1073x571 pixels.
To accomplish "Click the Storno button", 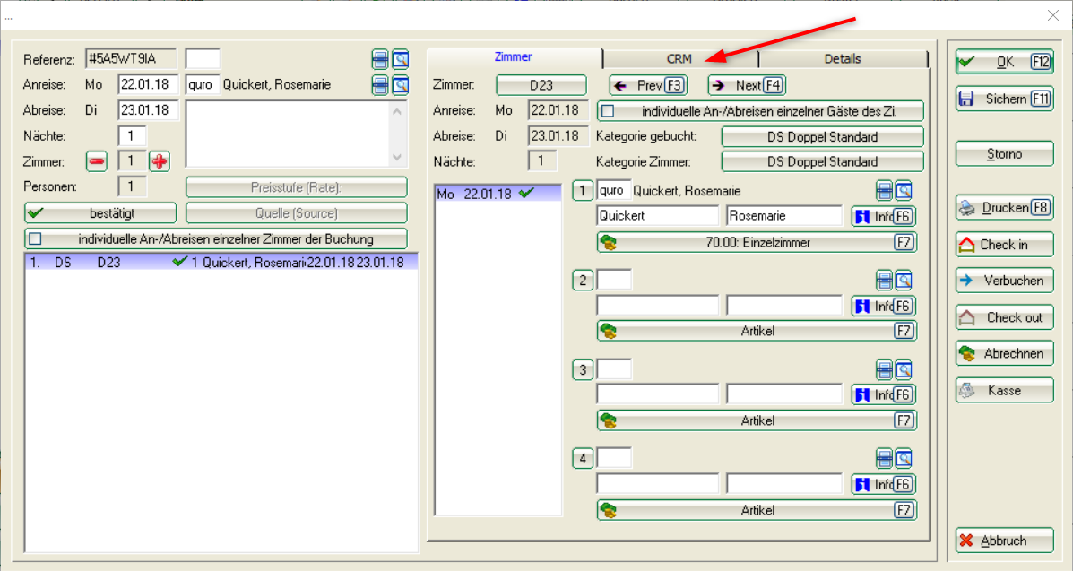I will click(1004, 154).
